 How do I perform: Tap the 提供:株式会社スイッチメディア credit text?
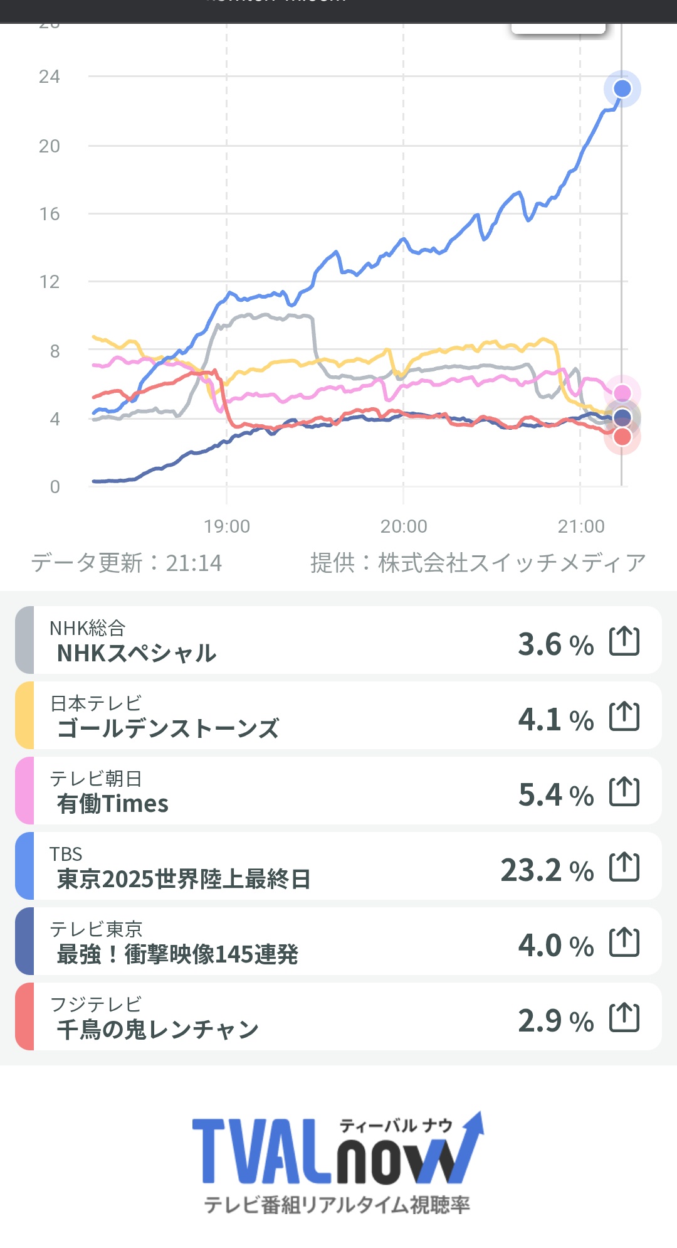(x=478, y=563)
